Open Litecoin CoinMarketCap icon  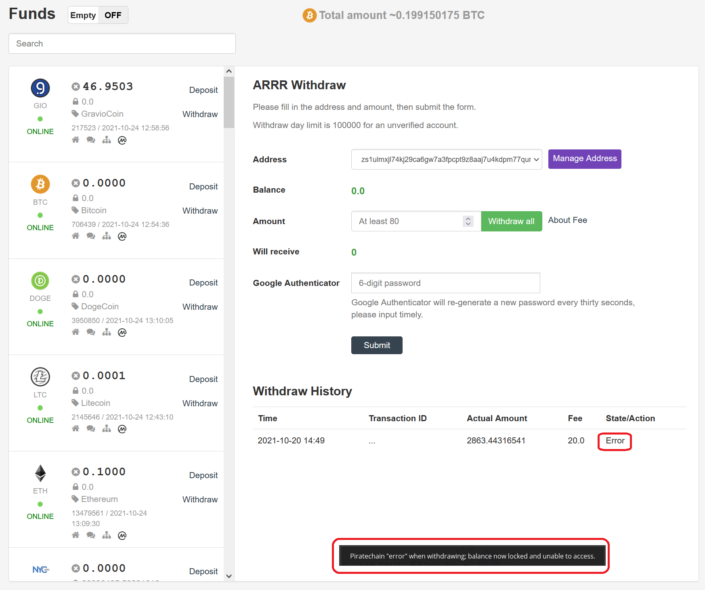pos(122,429)
